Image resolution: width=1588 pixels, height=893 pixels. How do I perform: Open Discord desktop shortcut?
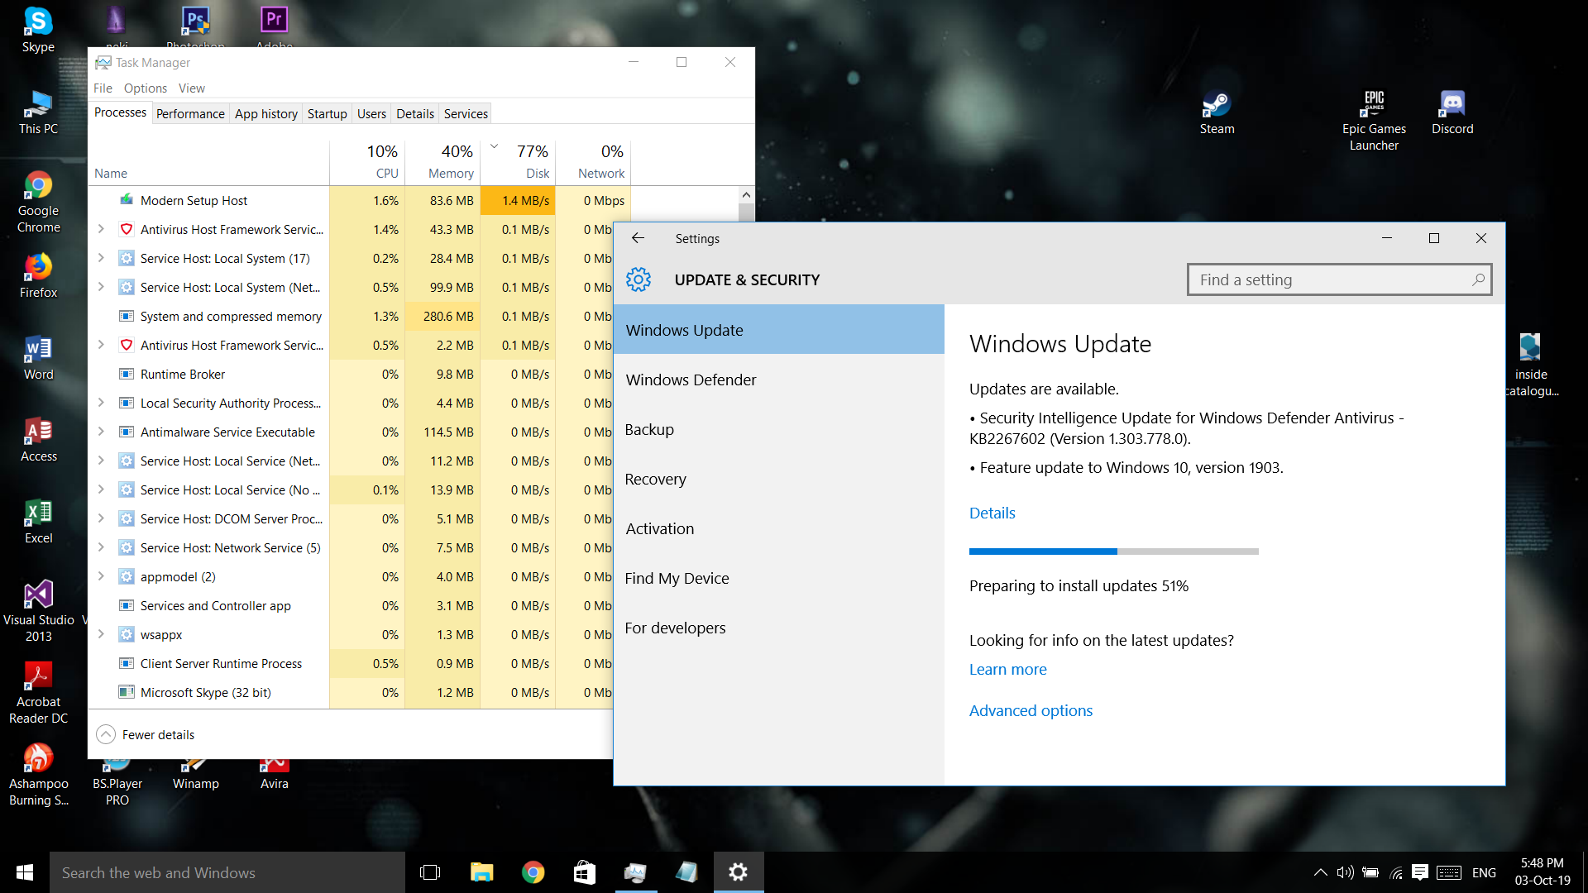click(x=1452, y=112)
